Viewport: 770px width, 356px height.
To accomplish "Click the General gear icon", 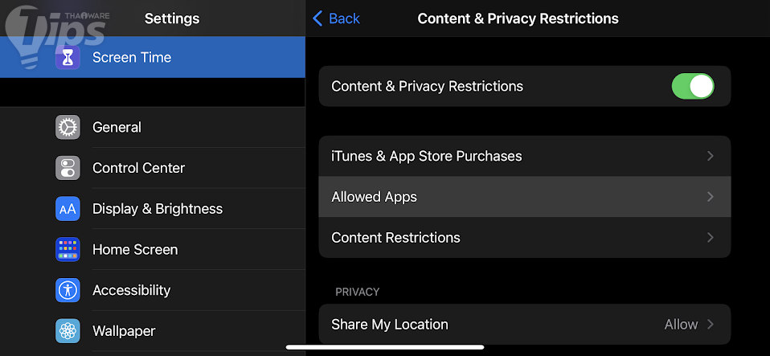I will [68, 127].
